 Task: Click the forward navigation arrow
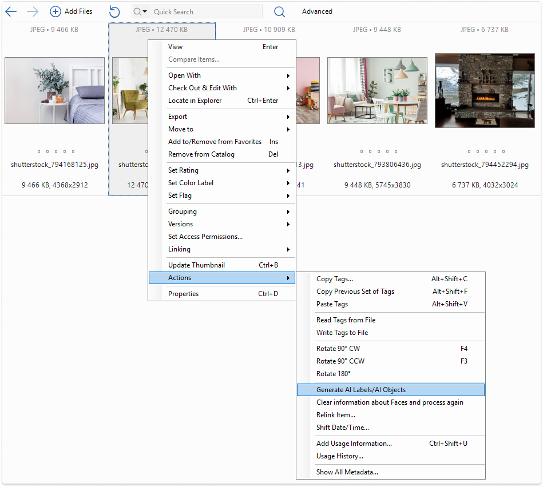(33, 11)
